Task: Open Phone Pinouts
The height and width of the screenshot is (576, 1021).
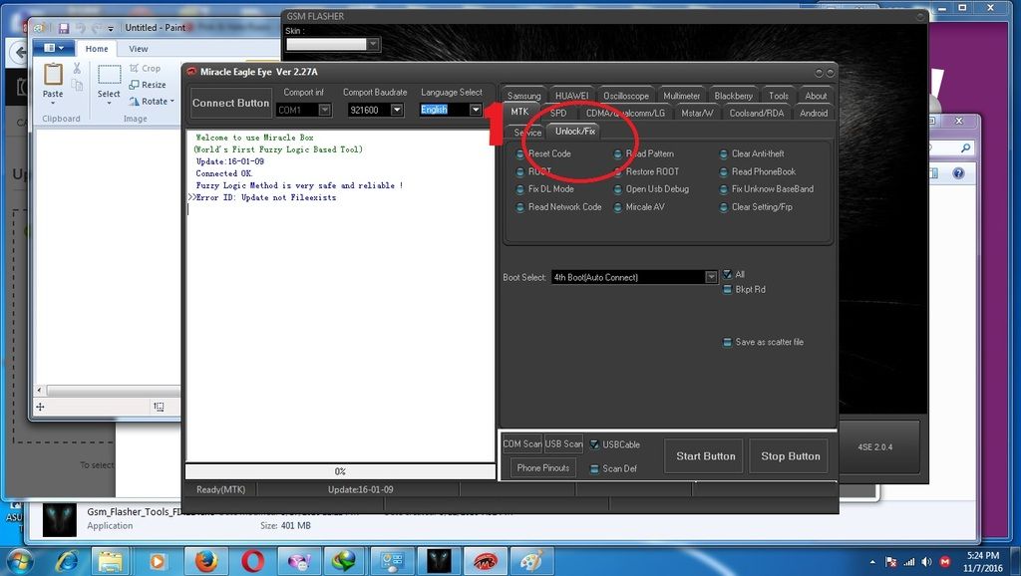Action: [543, 468]
